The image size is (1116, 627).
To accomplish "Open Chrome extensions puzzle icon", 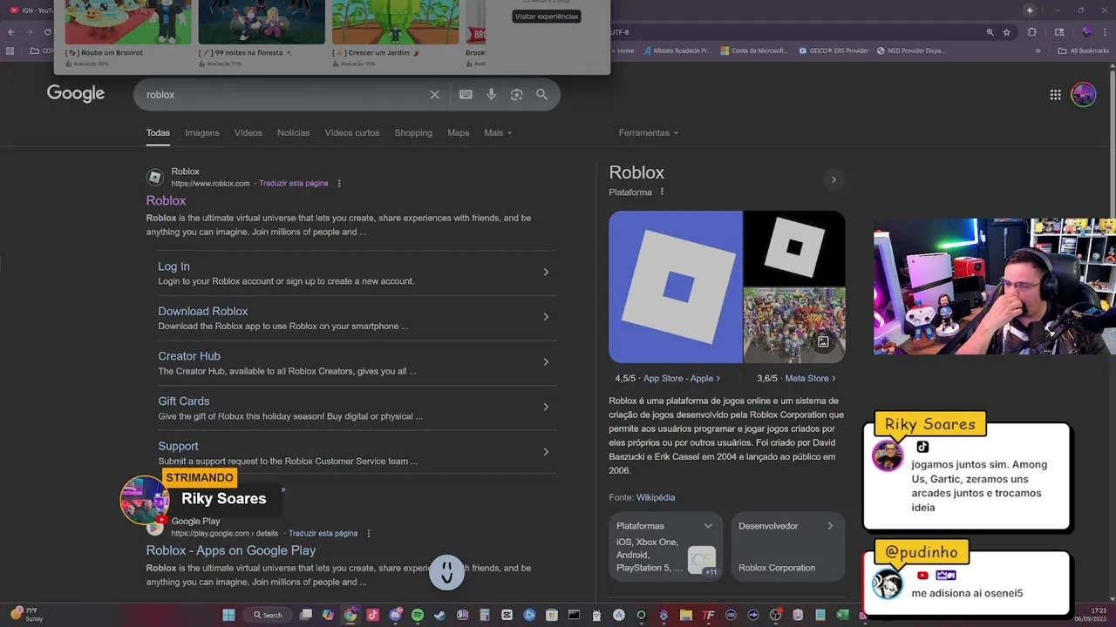I will (1032, 32).
